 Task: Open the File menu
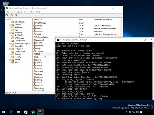point(7,12)
